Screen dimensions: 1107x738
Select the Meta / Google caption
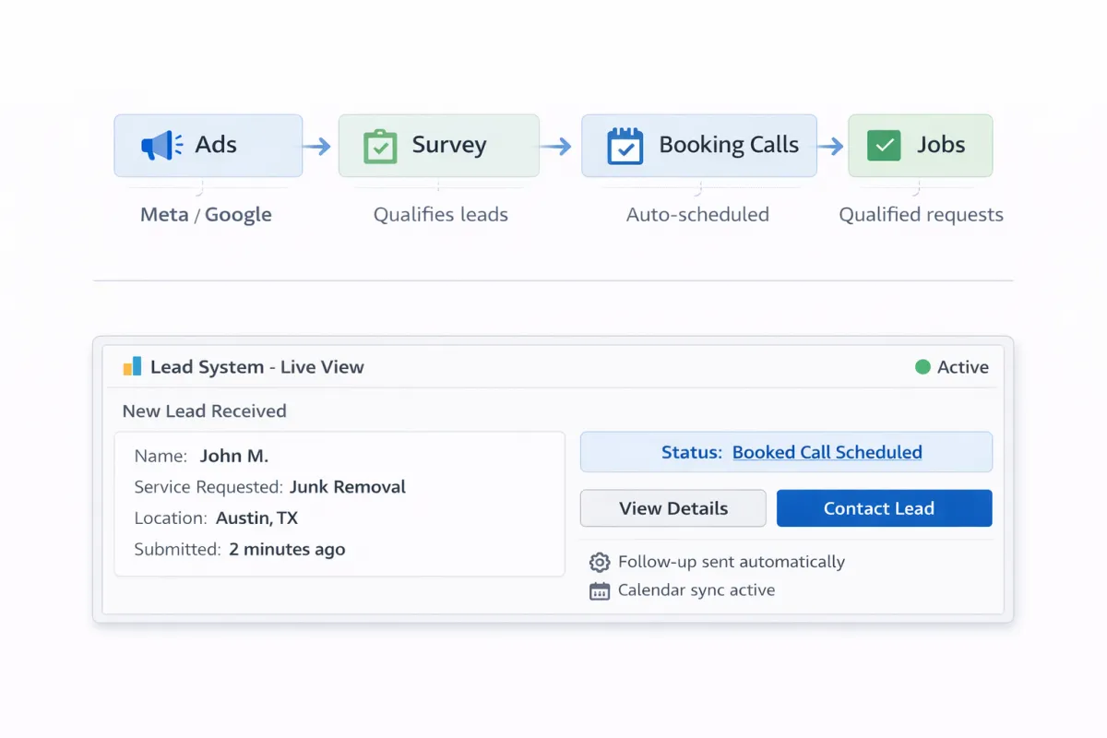[x=206, y=215]
